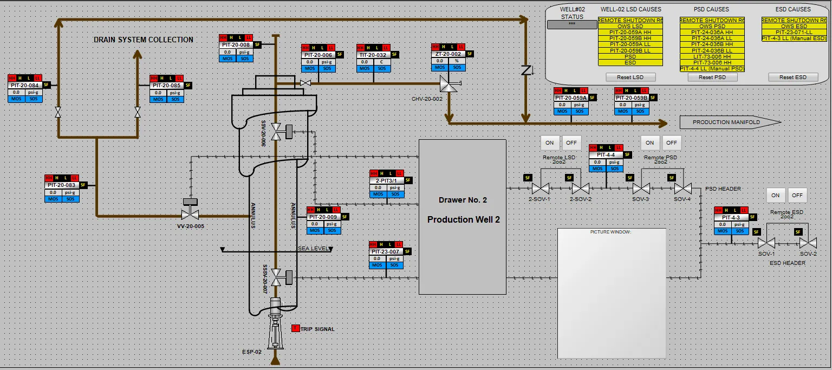This screenshot has width=832, height=370.
Task: Toggle MOS for PIT-20-084
Action: point(17,99)
